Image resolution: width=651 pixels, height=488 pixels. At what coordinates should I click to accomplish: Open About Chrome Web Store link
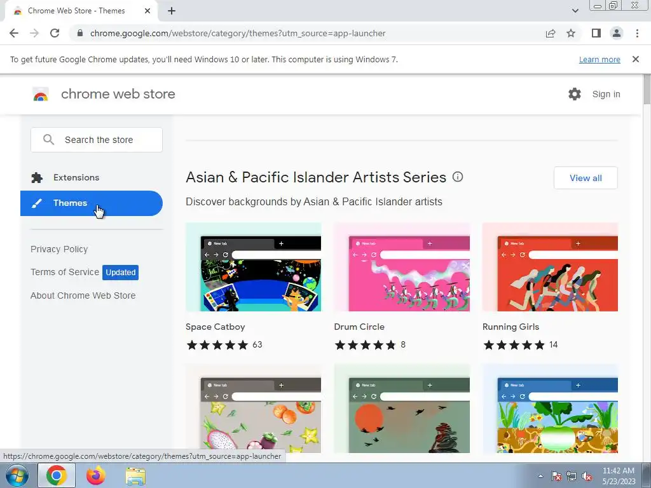pos(83,295)
